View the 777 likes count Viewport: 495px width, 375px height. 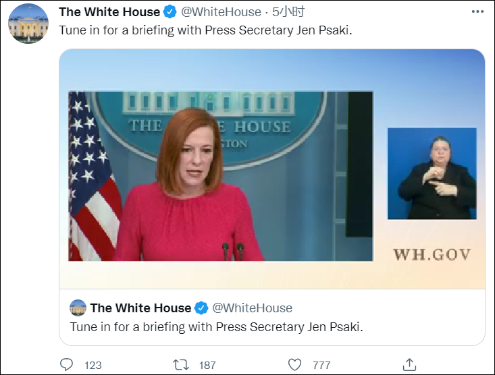[321, 366]
